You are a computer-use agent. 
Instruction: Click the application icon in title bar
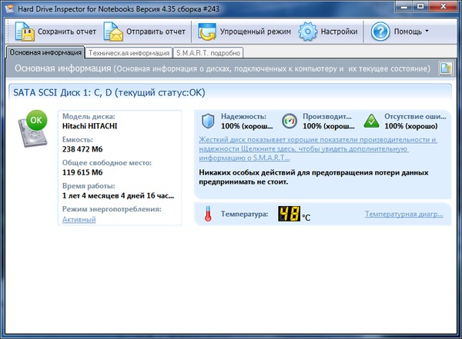pyautogui.click(x=9, y=8)
